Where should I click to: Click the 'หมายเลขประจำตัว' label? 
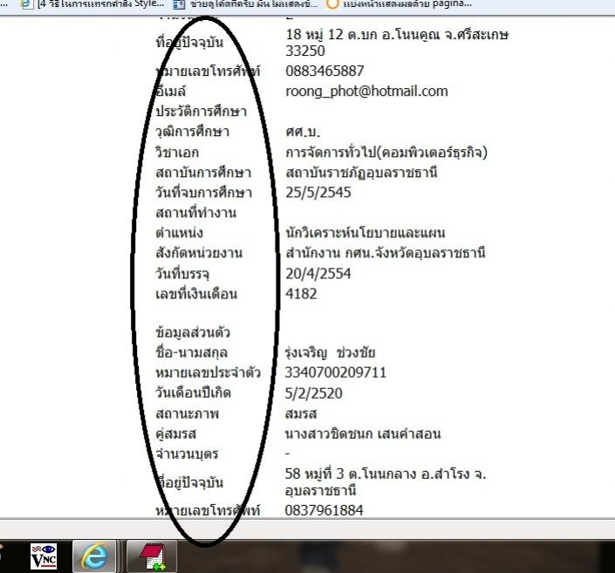pos(208,372)
